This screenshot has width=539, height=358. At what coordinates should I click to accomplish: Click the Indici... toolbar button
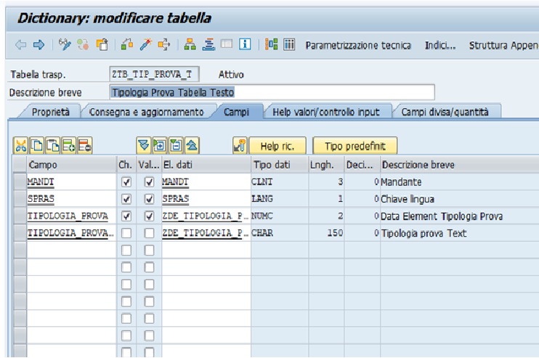440,45
